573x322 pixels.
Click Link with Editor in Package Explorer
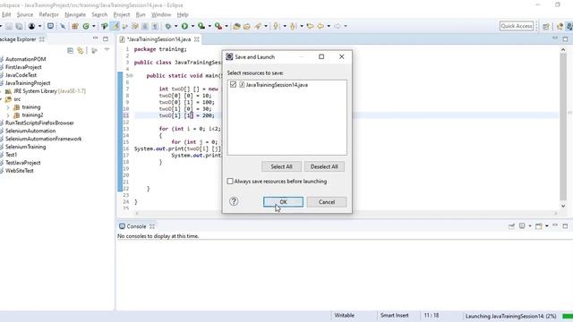click(x=80, y=50)
